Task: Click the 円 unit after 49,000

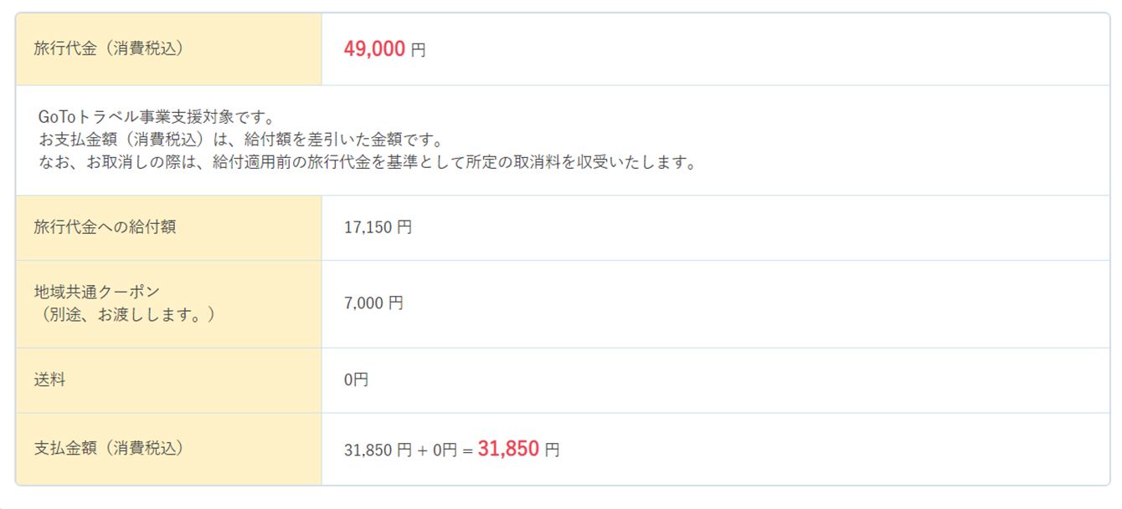Action: tap(419, 50)
